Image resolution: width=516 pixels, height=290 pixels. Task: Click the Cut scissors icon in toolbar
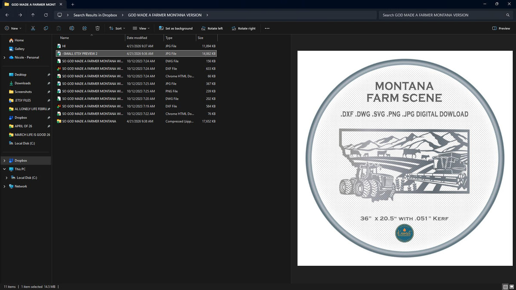(33, 28)
